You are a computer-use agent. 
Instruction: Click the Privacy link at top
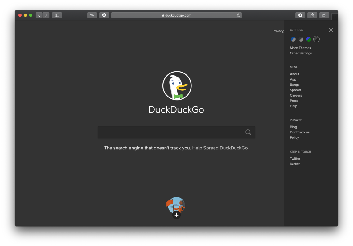point(278,31)
